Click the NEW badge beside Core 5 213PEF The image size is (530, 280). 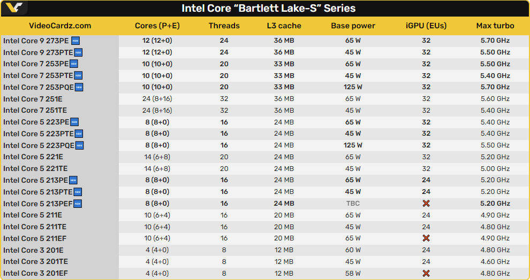78,204
